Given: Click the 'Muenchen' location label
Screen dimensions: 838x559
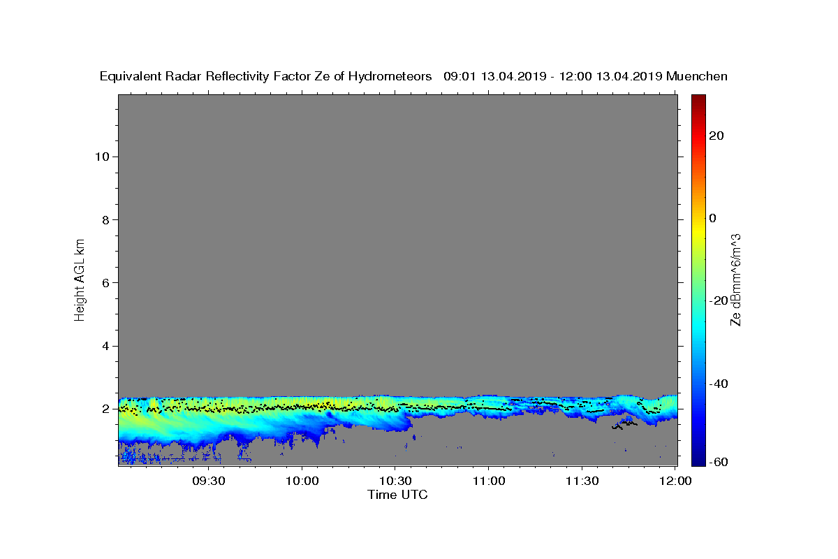Looking at the screenshot, I should coord(697,77).
